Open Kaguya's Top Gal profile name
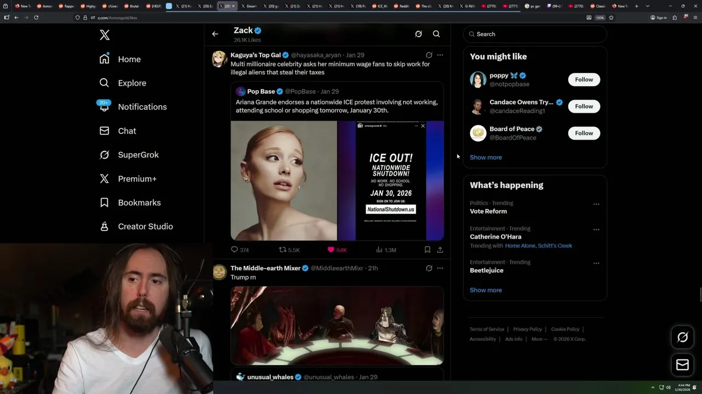 [x=256, y=55]
